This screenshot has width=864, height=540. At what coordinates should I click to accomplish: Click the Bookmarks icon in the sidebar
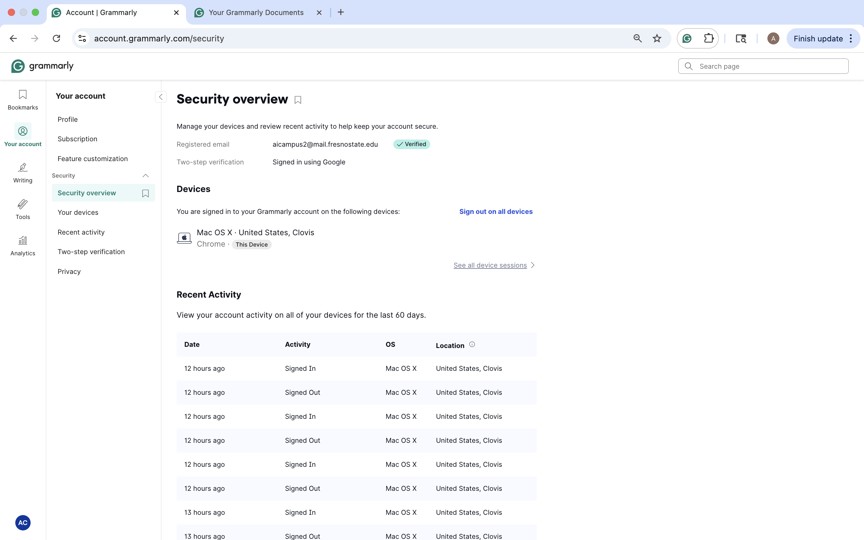22,99
